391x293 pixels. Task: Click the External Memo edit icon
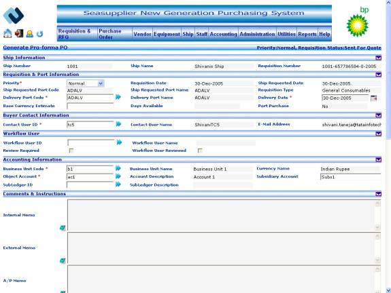coord(63,260)
